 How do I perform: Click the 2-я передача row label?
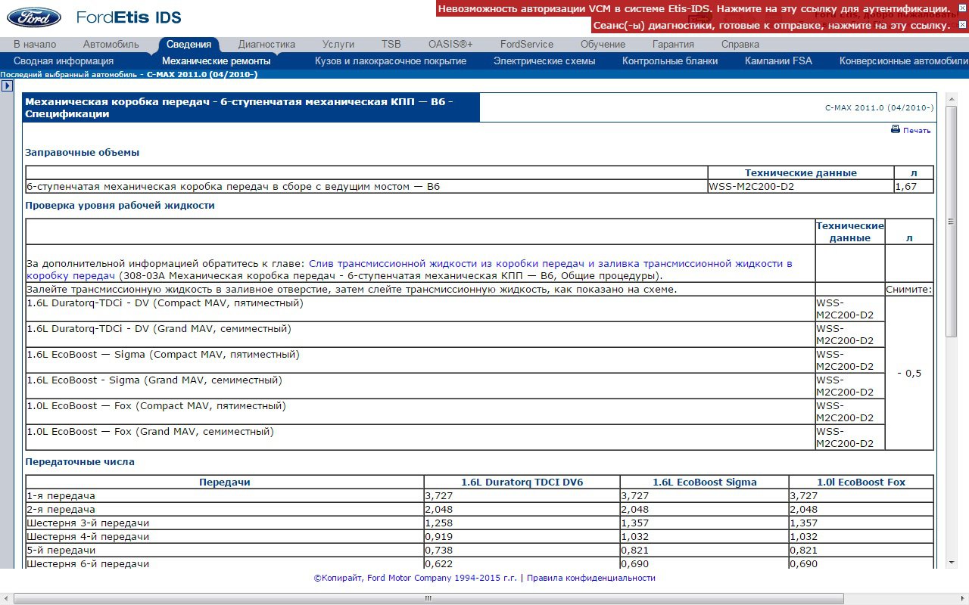point(61,509)
